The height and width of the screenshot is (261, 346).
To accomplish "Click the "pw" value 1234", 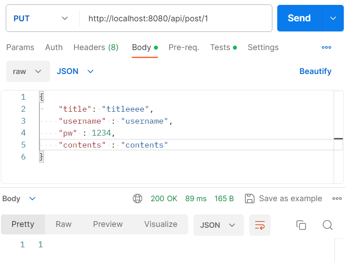I will click(x=101, y=133).
